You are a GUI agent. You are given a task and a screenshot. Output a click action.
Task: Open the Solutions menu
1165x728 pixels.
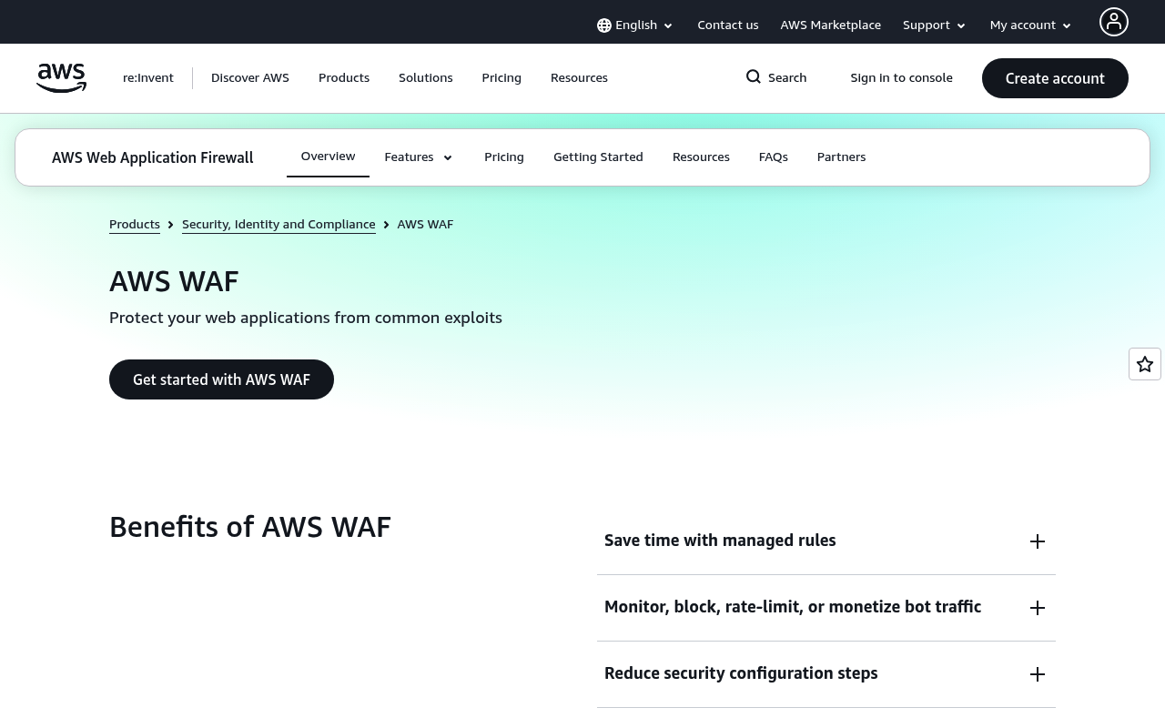[x=426, y=78]
